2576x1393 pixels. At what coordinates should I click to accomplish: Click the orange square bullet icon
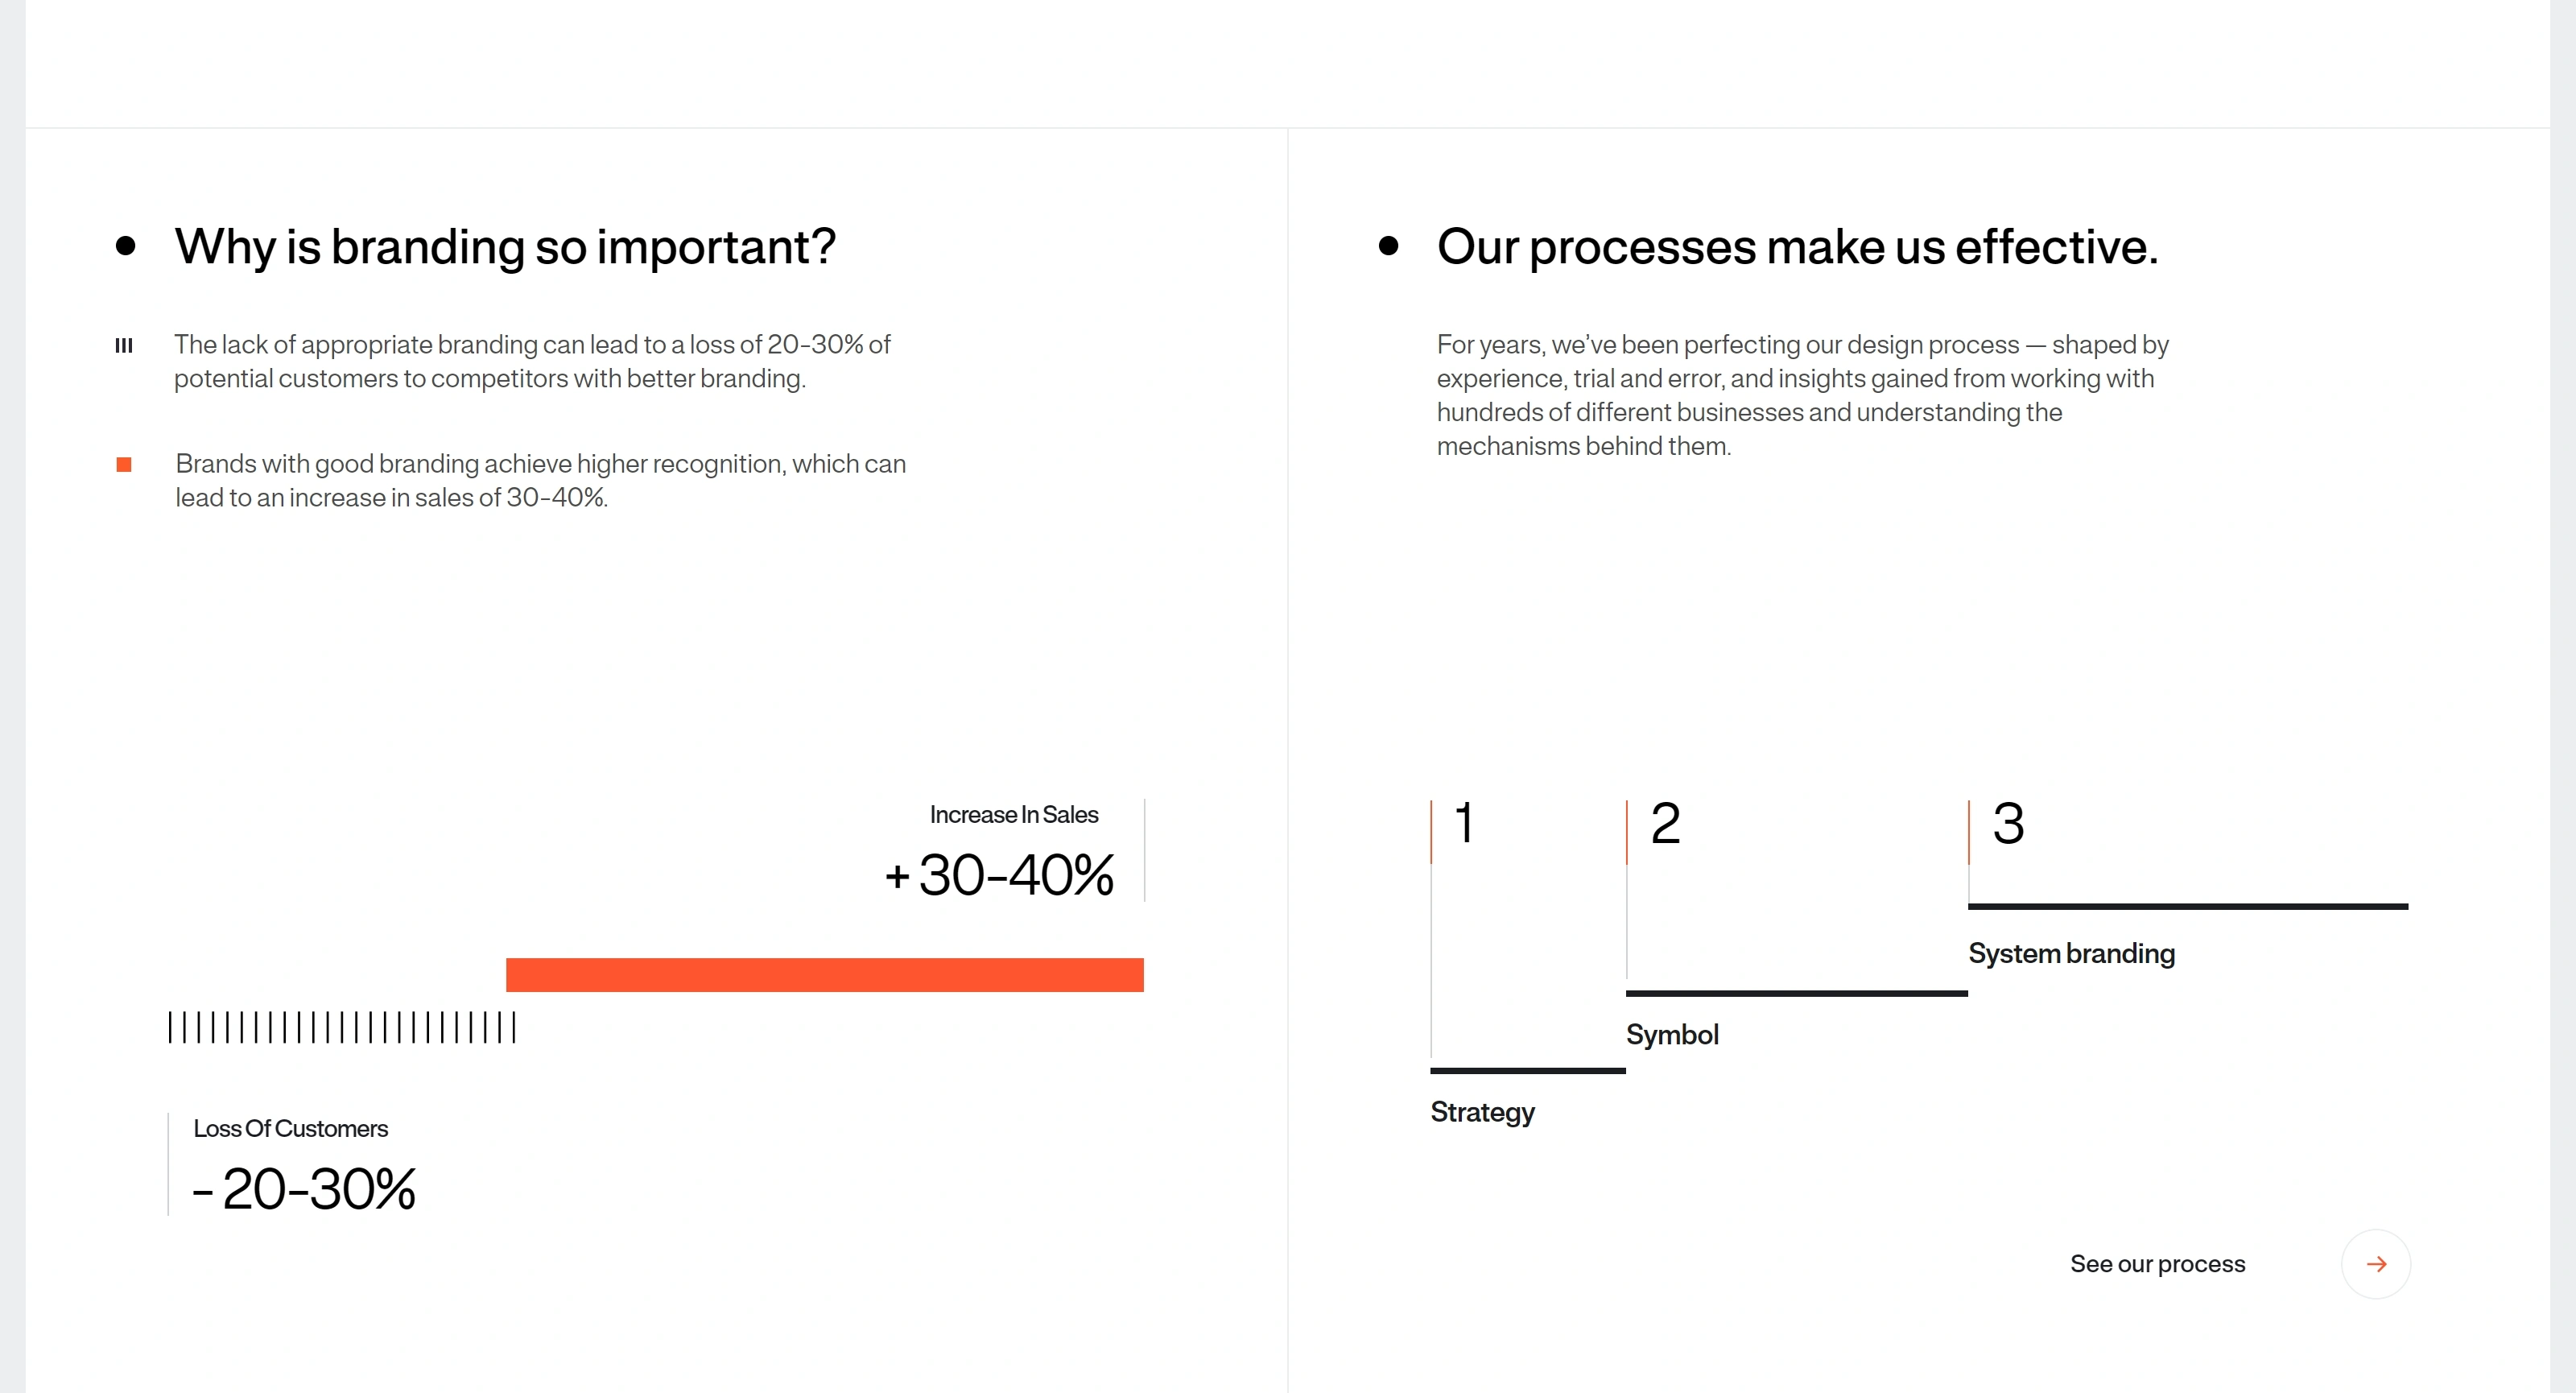click(124, 464)
